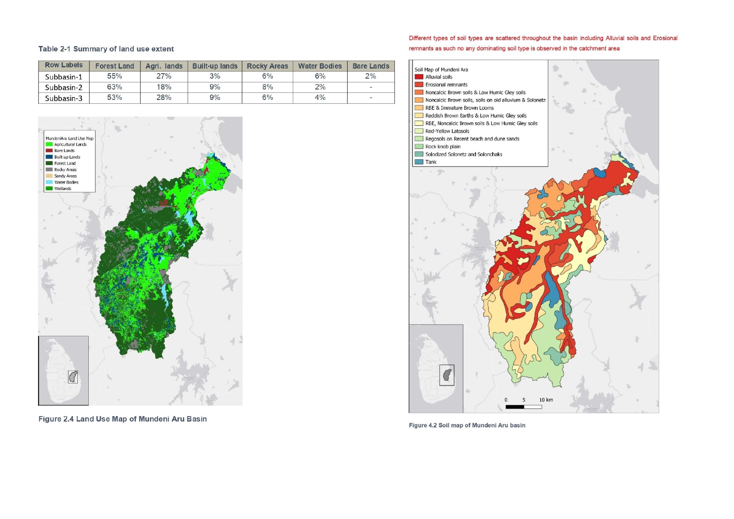Click the Figure 2.4 Land Use Map caption
This screenshot has width=734, height=519.
coord(123,419)
